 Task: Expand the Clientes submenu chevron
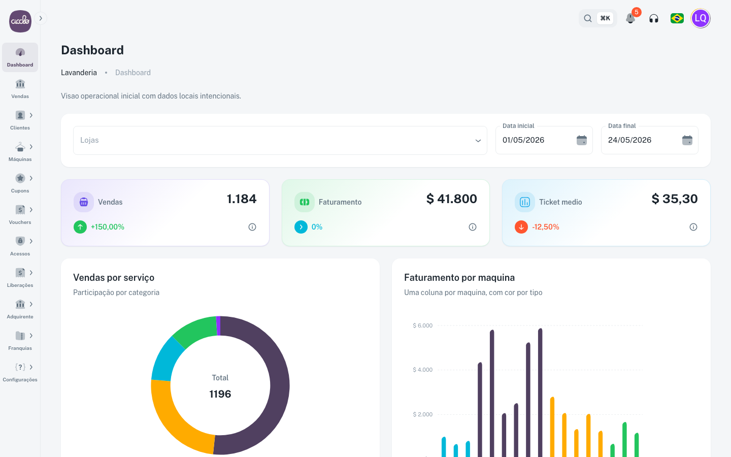31,115
